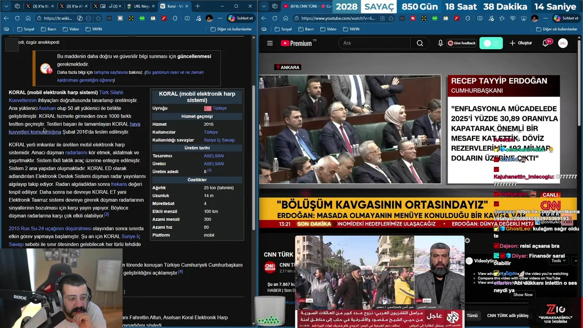Click Sohbet et Copilot button in Wikipedia window
The image size is (583, 328).
click(x=240, y=18)
